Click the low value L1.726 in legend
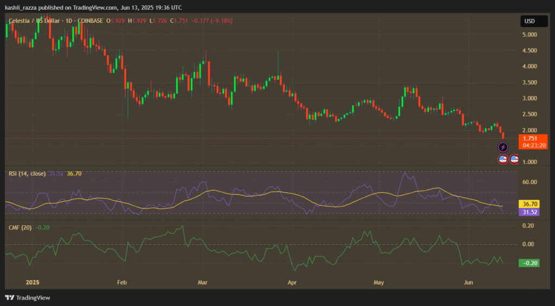Image resolution: width=555 pixels, height=306 pixels. click(x=158, y=21)
